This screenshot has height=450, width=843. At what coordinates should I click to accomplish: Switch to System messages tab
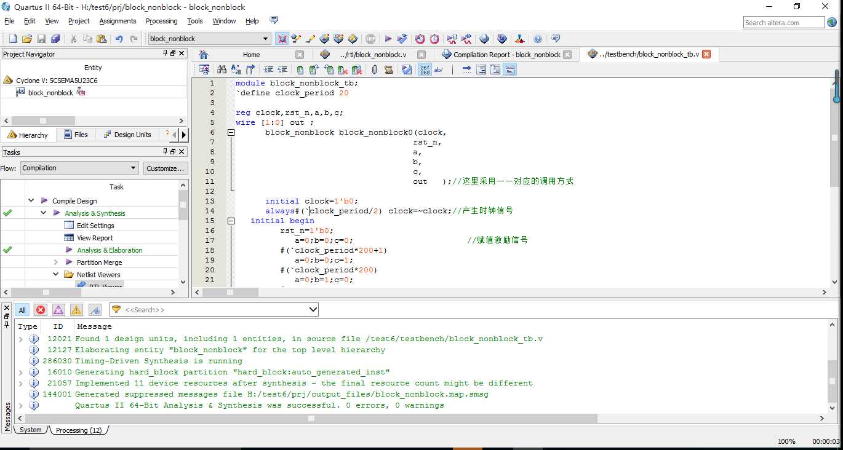click(x=31, y=430)
